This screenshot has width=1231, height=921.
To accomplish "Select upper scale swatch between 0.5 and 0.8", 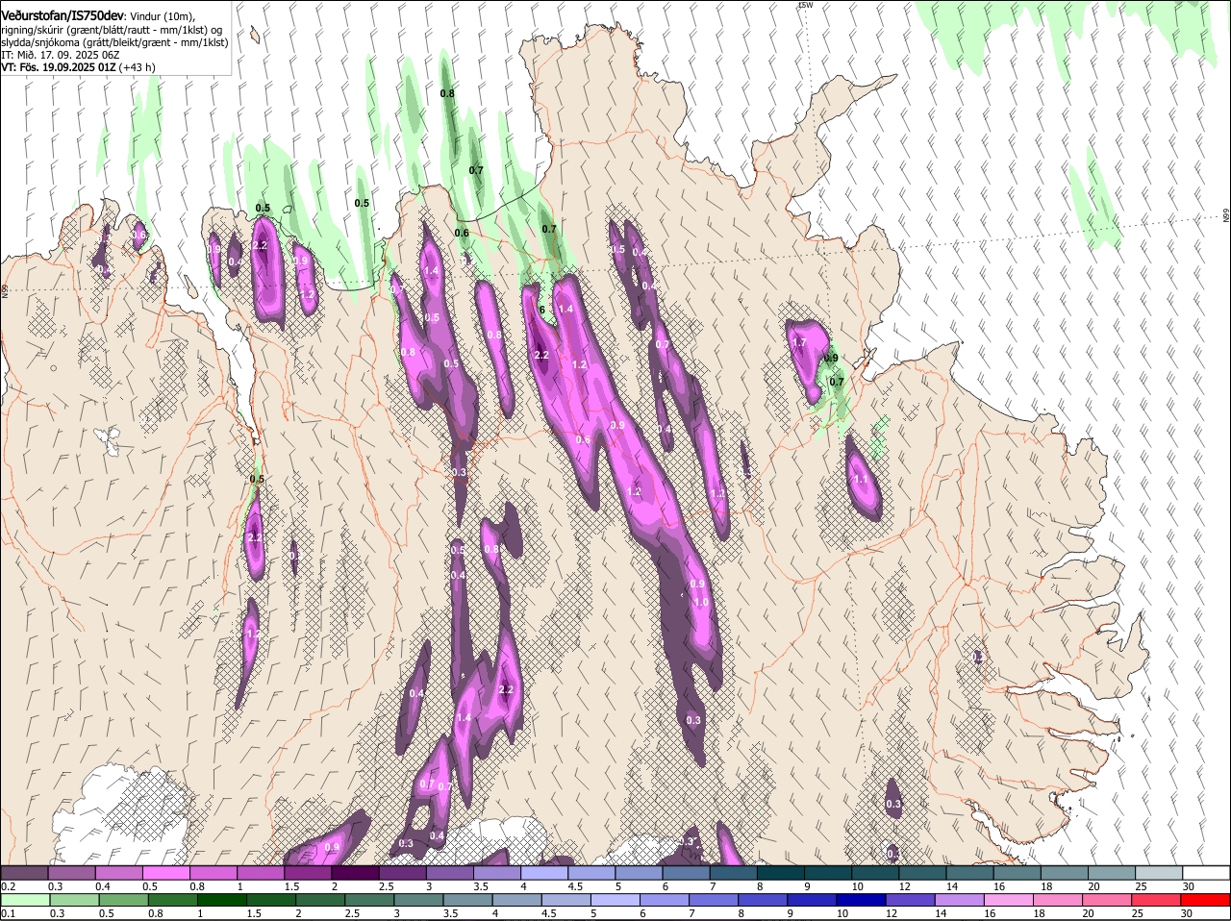I will 165,873.
